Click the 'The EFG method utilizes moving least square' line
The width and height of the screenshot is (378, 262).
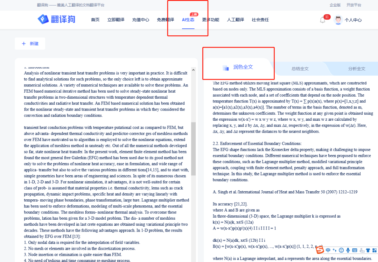click(289, 83)
